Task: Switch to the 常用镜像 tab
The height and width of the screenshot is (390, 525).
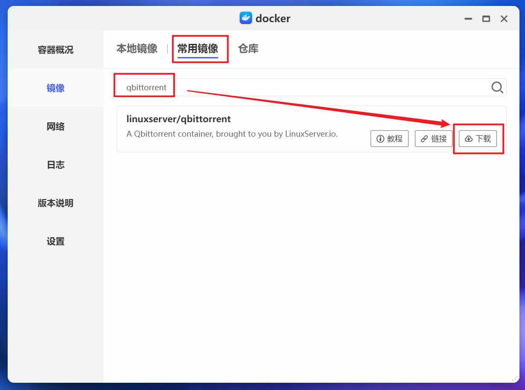Action: coord(198,49)
